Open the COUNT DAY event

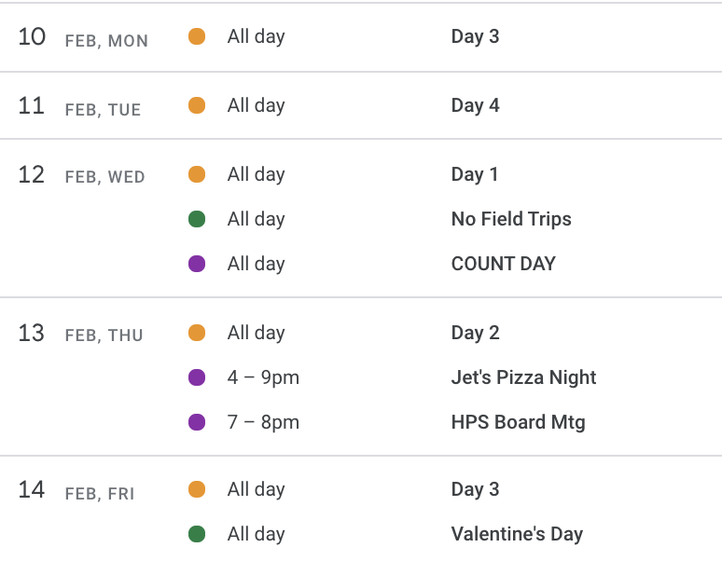click(x=504, y=264)
